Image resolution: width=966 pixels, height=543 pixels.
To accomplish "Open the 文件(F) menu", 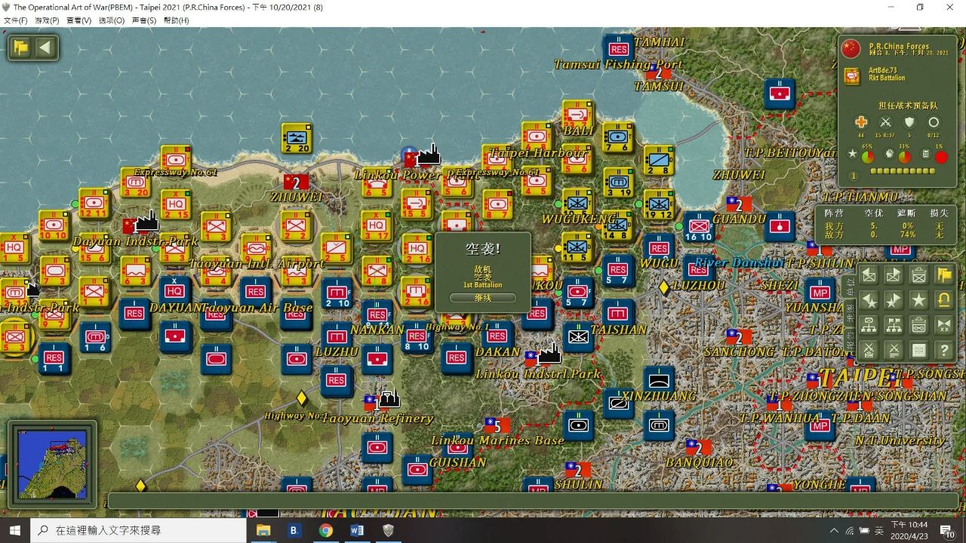I will point(16,20).
